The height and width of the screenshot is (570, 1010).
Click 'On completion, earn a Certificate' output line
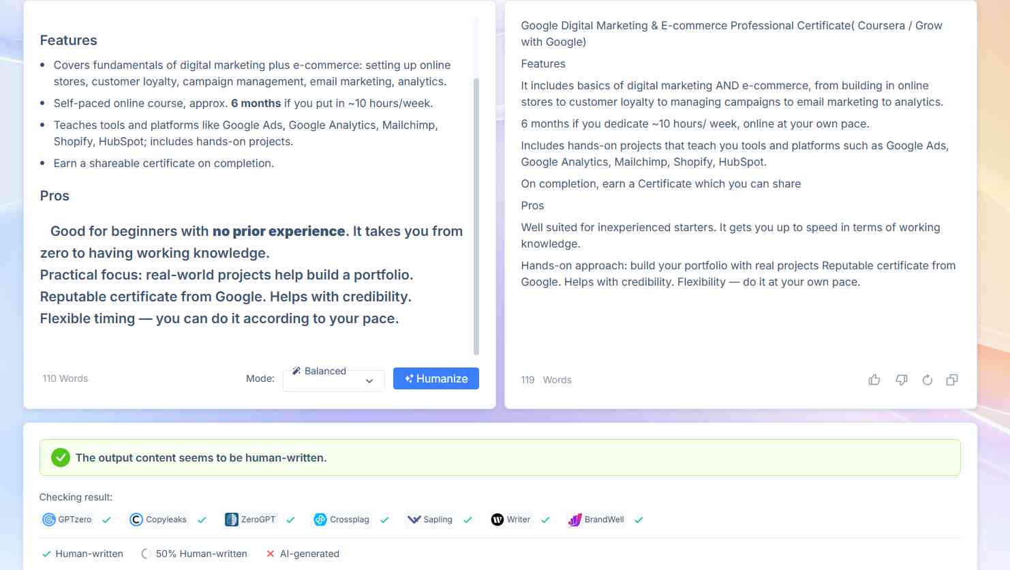(x=661, y=183)
